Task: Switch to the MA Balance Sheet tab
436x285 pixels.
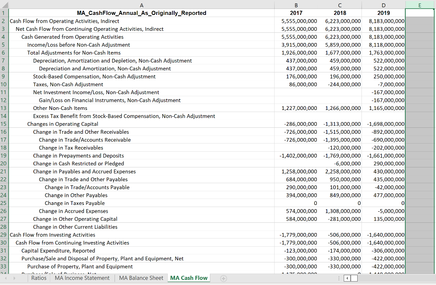Action: 141,277
